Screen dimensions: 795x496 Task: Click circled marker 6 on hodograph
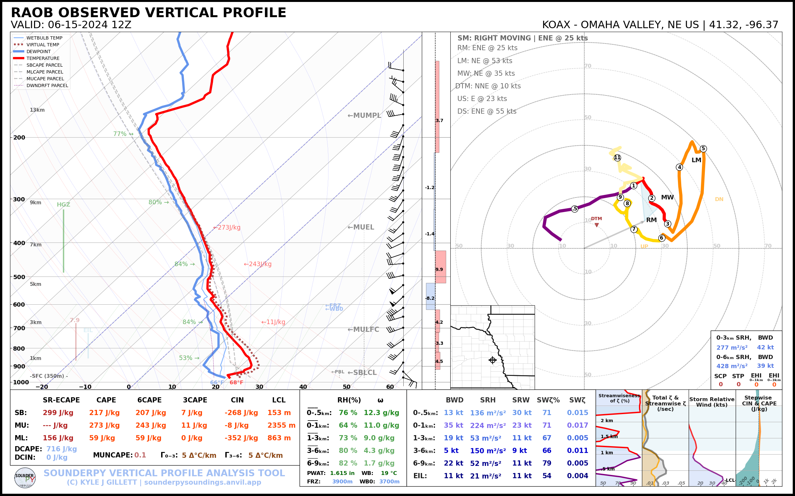pos(662,238)
